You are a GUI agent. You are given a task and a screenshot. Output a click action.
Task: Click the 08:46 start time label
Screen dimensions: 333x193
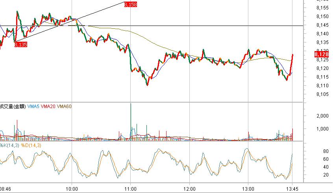pos(5,189)
